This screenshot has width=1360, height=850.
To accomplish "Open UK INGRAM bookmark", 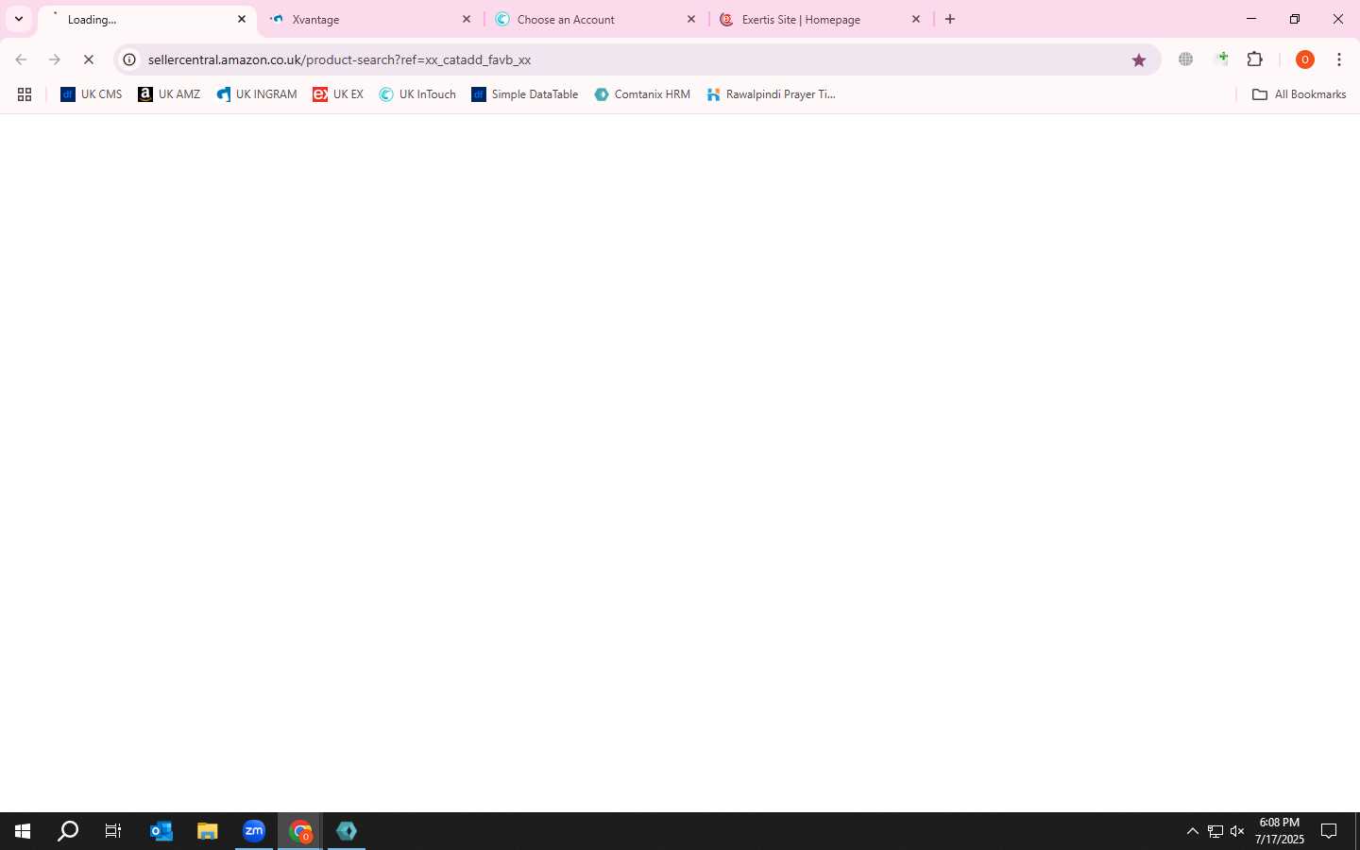I will click(x=257, y=94).
